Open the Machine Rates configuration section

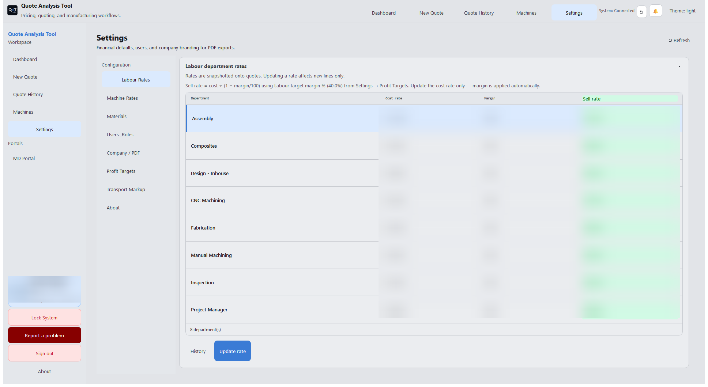[136, 98]
